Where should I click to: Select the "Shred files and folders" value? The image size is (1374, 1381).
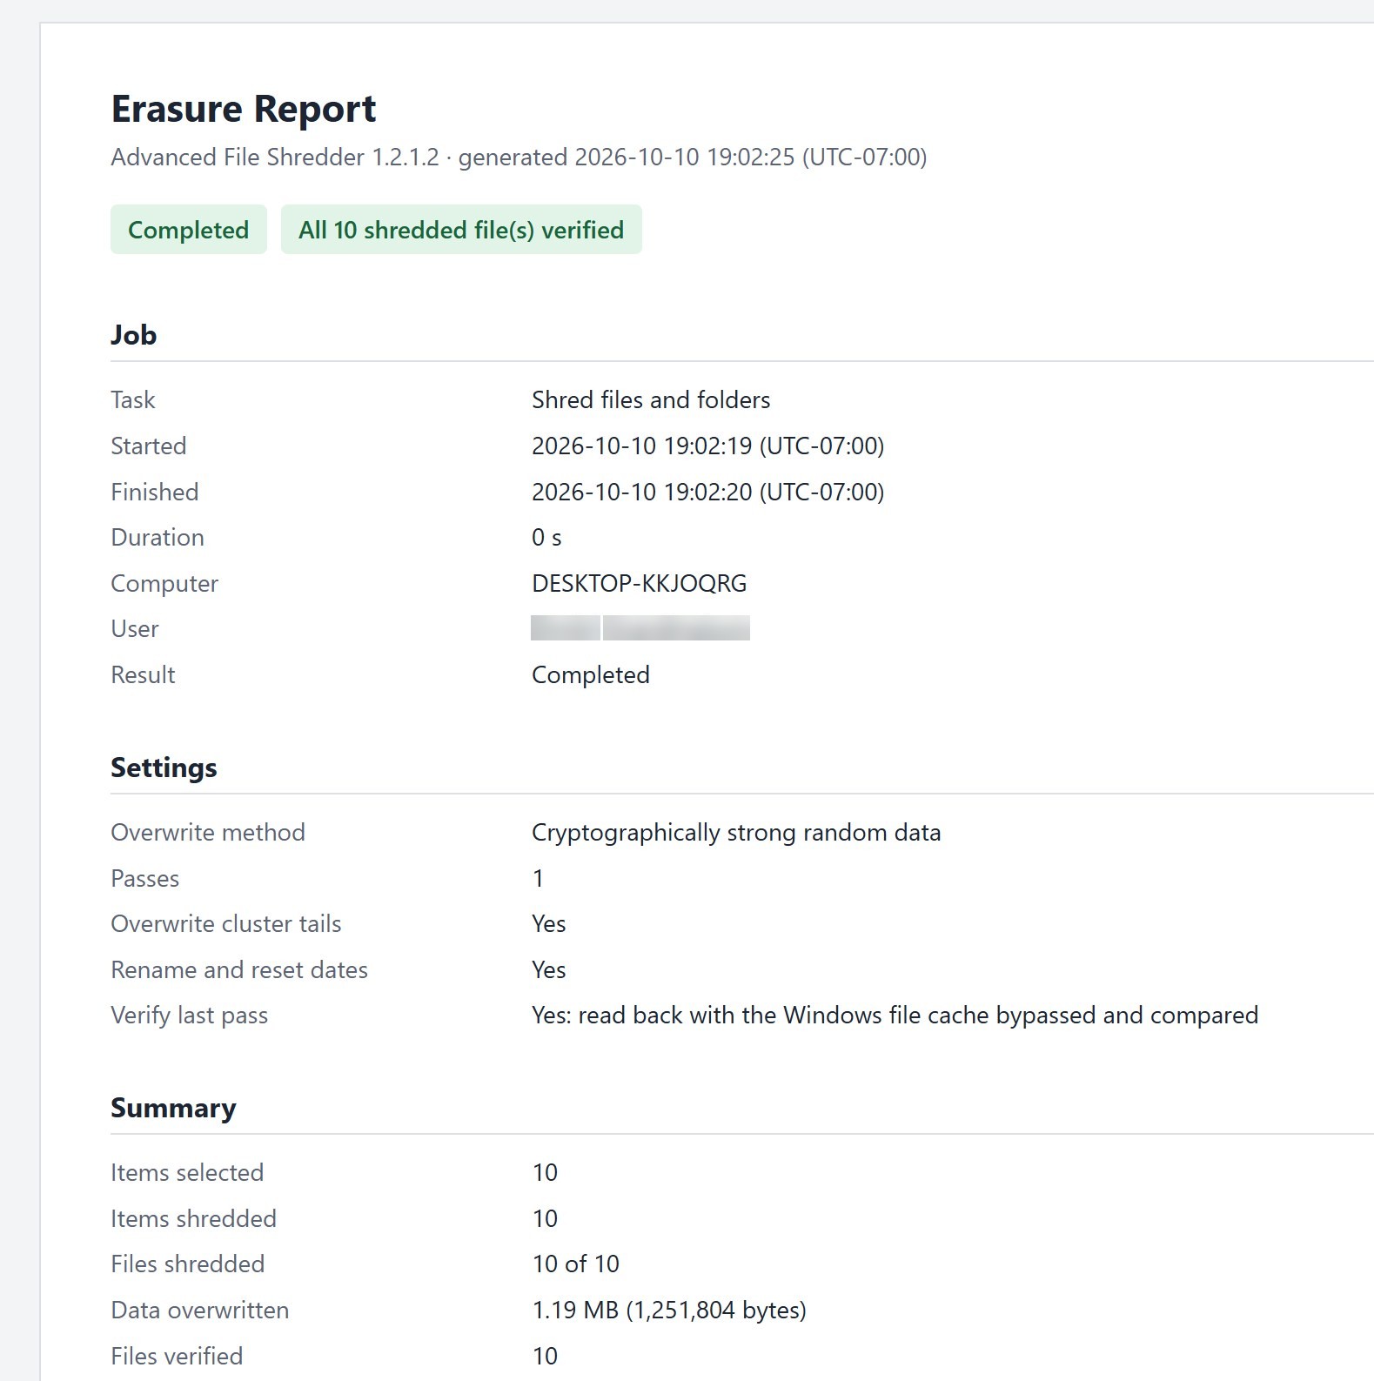click(x=651, y=400)
